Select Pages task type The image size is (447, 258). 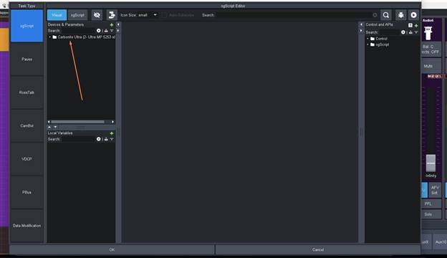27,59
